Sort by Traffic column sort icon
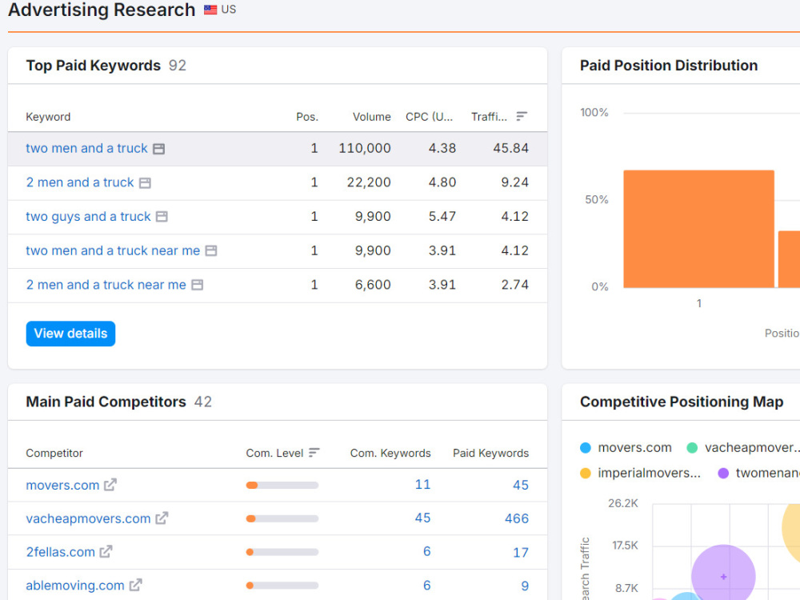 click(521, 117)
